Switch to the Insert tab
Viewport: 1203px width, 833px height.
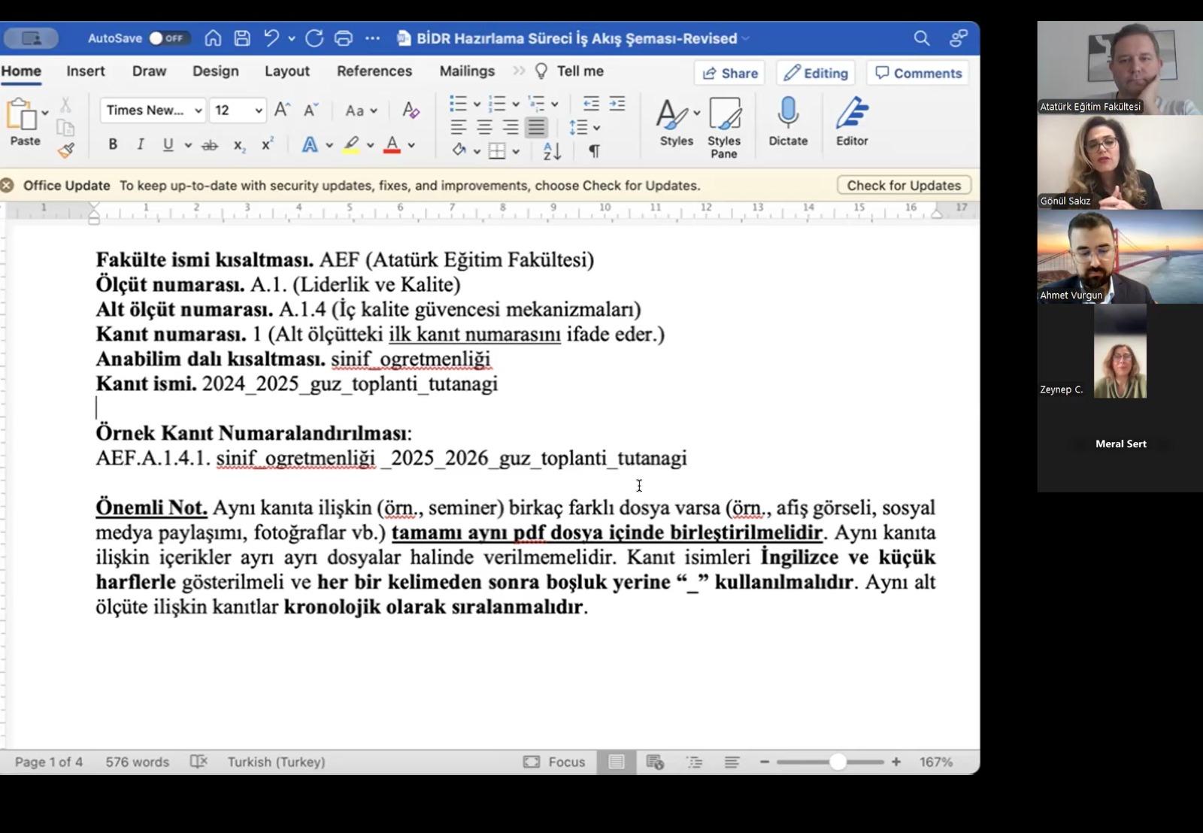pyautogui.click(x=86, y=71)
